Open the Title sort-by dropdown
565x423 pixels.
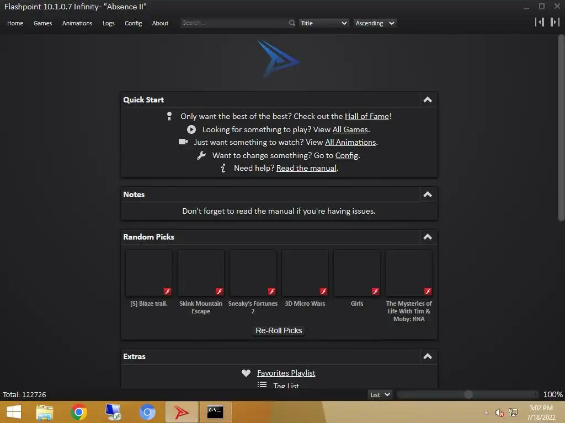[323, 23]
